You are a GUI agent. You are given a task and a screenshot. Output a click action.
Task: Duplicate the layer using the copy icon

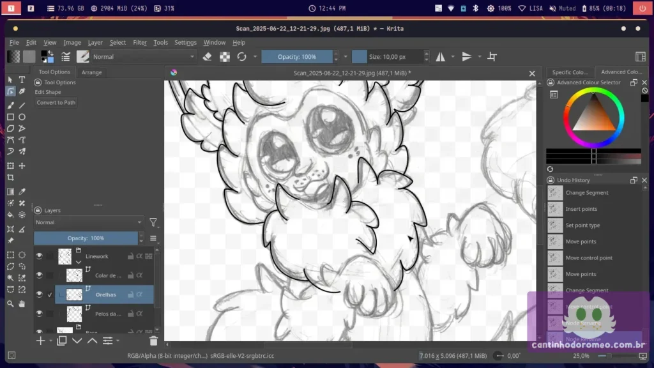(x=62, y=341)
